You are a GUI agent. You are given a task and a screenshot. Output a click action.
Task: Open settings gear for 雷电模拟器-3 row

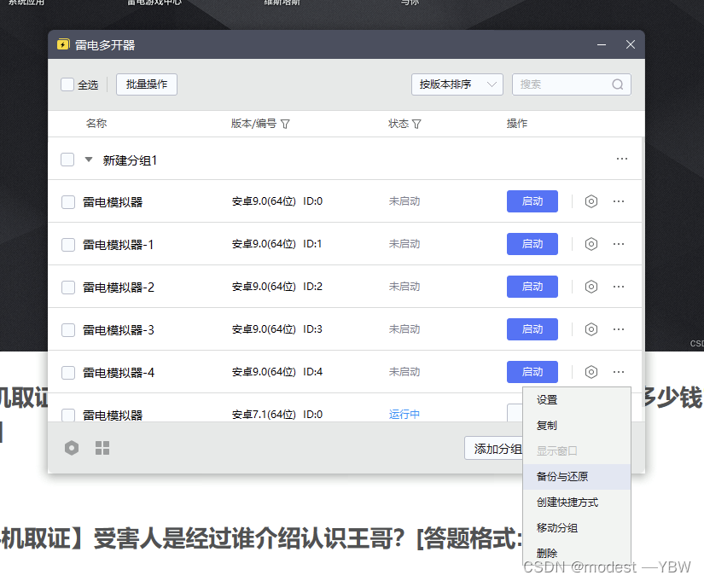point(591,329)
